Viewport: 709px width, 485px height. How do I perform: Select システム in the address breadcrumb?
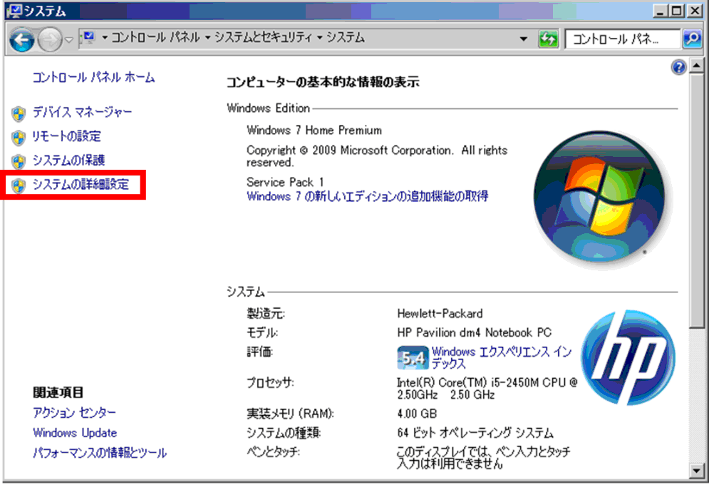(x=346, y=38)
